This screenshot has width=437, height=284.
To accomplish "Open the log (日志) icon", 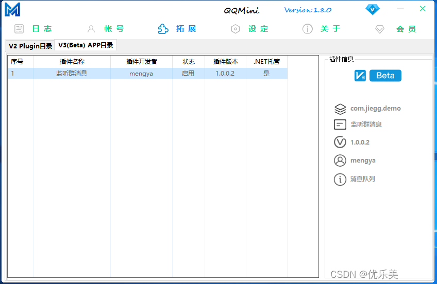I will tap(19, 29).
